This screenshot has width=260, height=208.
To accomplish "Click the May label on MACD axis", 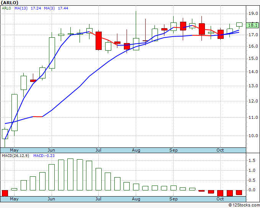I will click(x=14, y=199).
